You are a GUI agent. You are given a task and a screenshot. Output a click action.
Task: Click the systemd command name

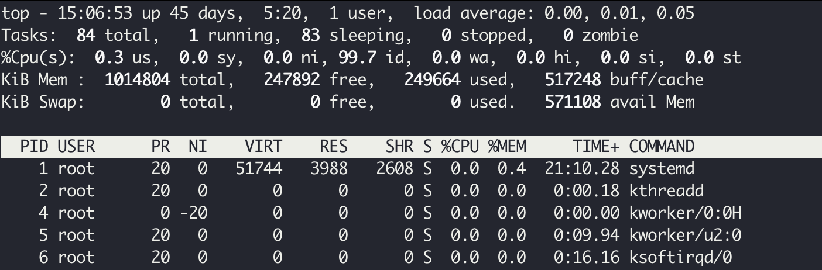click(x=662, y=169)
